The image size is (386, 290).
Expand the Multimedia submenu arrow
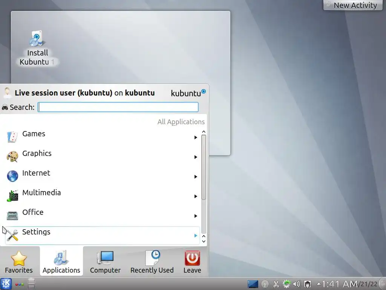[x=196, y=196]
